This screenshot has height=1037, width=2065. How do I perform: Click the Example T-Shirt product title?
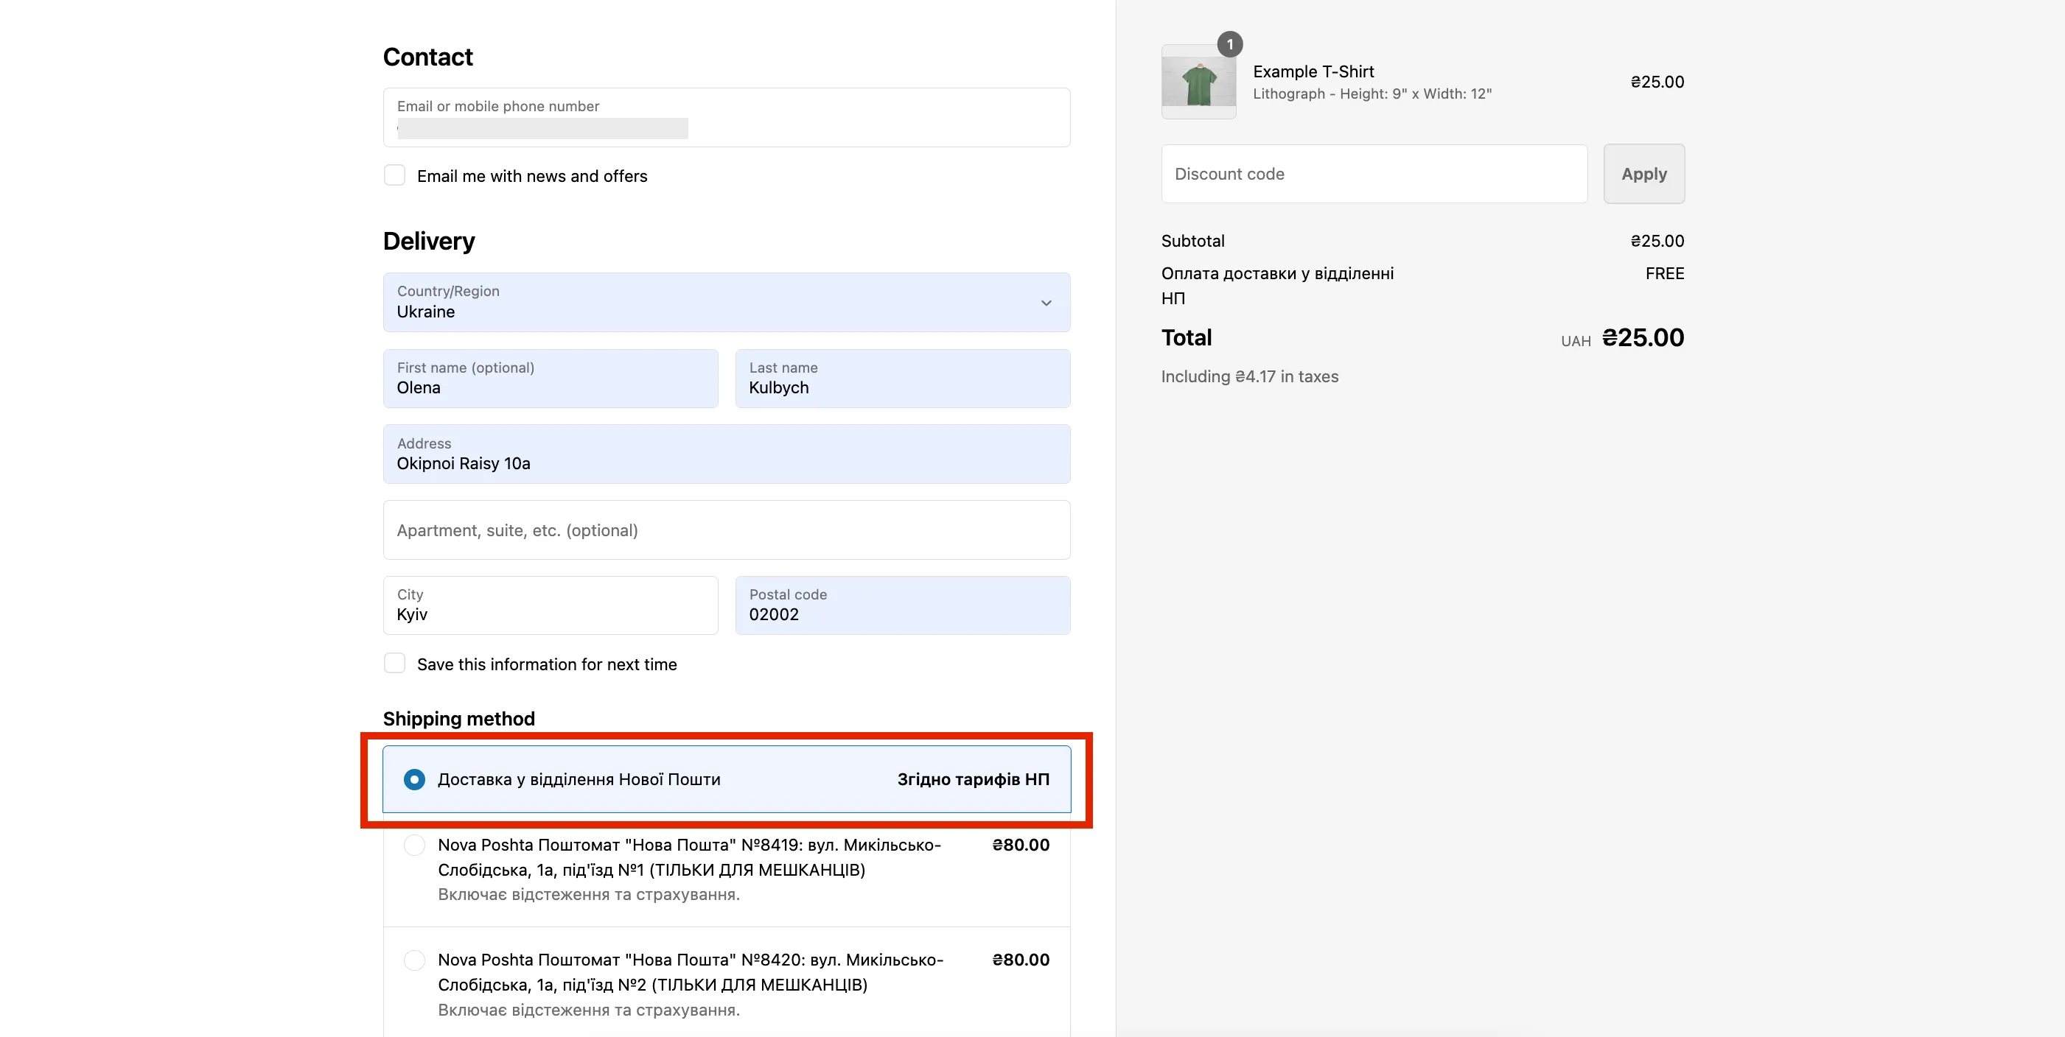click(x=1313, y=71)
